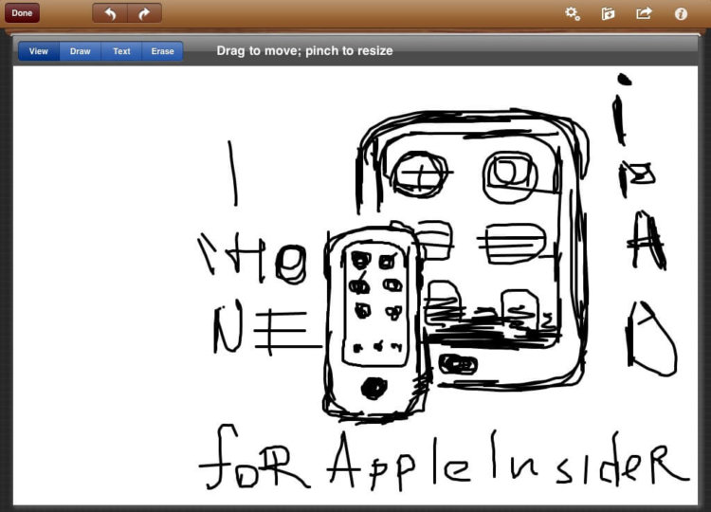Open settings with the gears icon
Viewport: 711px width, 512px height.
point(573,13)
